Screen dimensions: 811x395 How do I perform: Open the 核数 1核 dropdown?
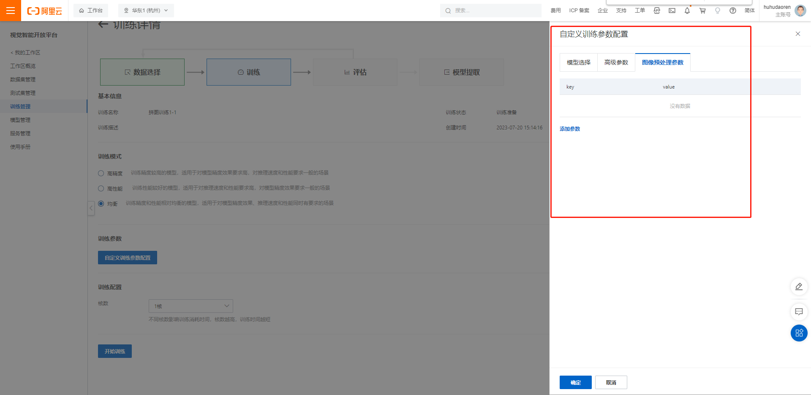click(x=191, y=306)
